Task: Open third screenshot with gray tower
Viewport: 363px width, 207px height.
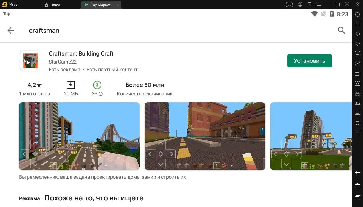Action: click(311, 136)
